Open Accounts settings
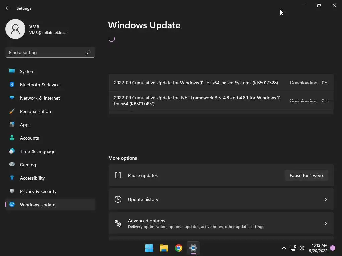The height and width of the screenshot is (256, 342). coord(50,138)
